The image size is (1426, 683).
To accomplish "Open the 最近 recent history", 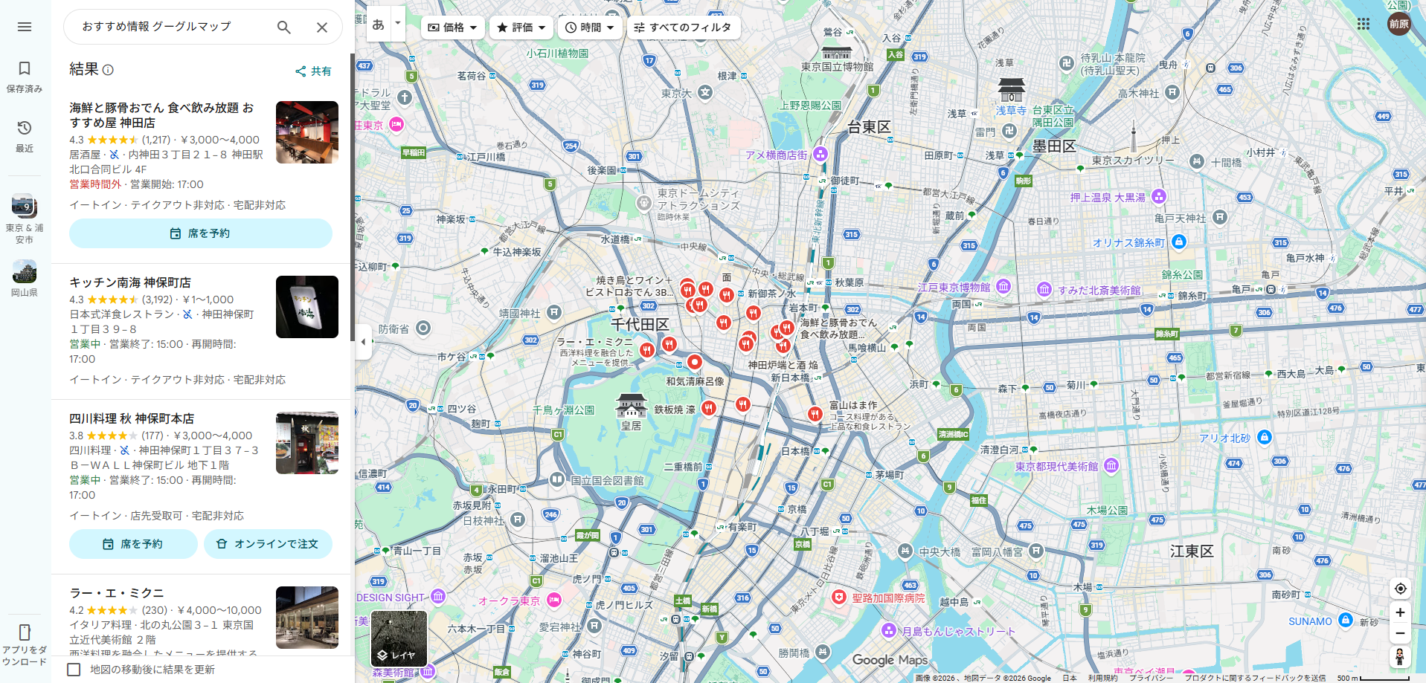I will pyautogui.click(x=25, y=136).
